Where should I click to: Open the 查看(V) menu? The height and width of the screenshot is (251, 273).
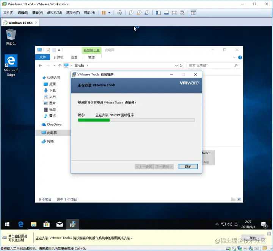(38, 13)
